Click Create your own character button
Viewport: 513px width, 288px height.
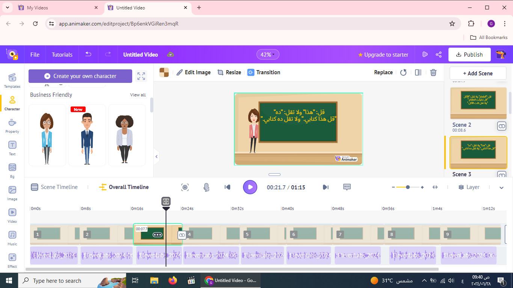[80, 76]
